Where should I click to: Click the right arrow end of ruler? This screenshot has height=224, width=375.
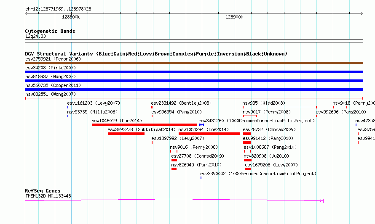click(x=362, y=13)
